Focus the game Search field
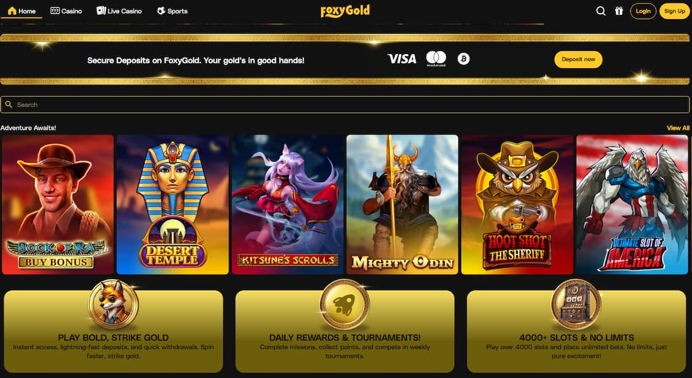 pyautogui.click(x=344, y=104)
